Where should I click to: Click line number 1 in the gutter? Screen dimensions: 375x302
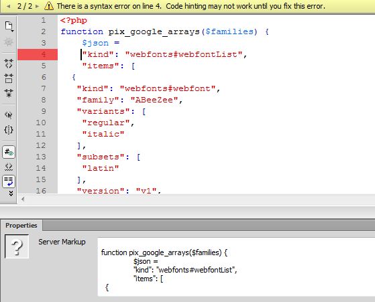point(44,20)
